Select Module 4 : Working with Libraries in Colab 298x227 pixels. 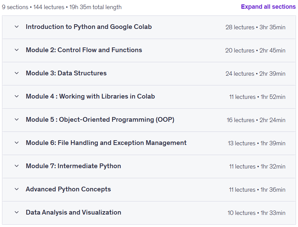point(90,97)
